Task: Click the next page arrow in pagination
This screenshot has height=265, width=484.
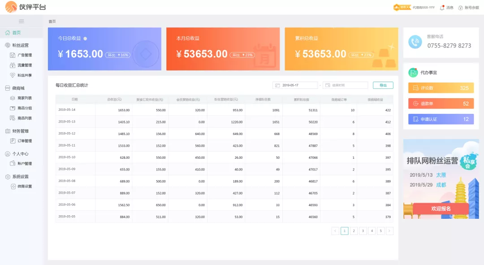Action: 389,231
